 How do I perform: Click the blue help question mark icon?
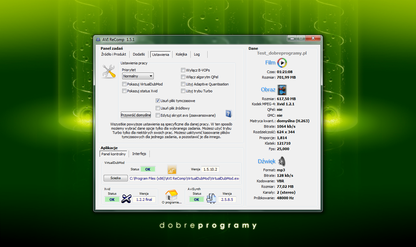tap(228, 113)
